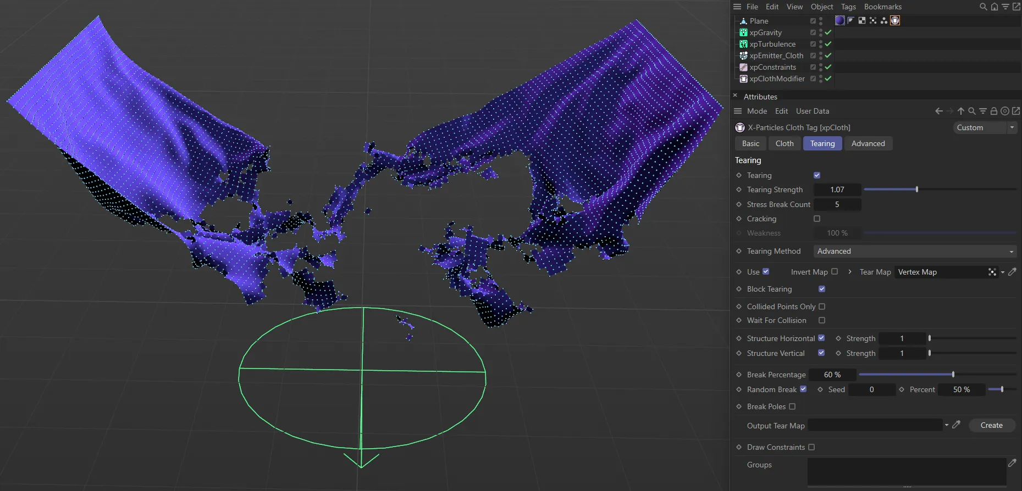Viewport: 1022px width, 491px height.
Task: Select the Plane object in the tree
Action: coord(759,21)
